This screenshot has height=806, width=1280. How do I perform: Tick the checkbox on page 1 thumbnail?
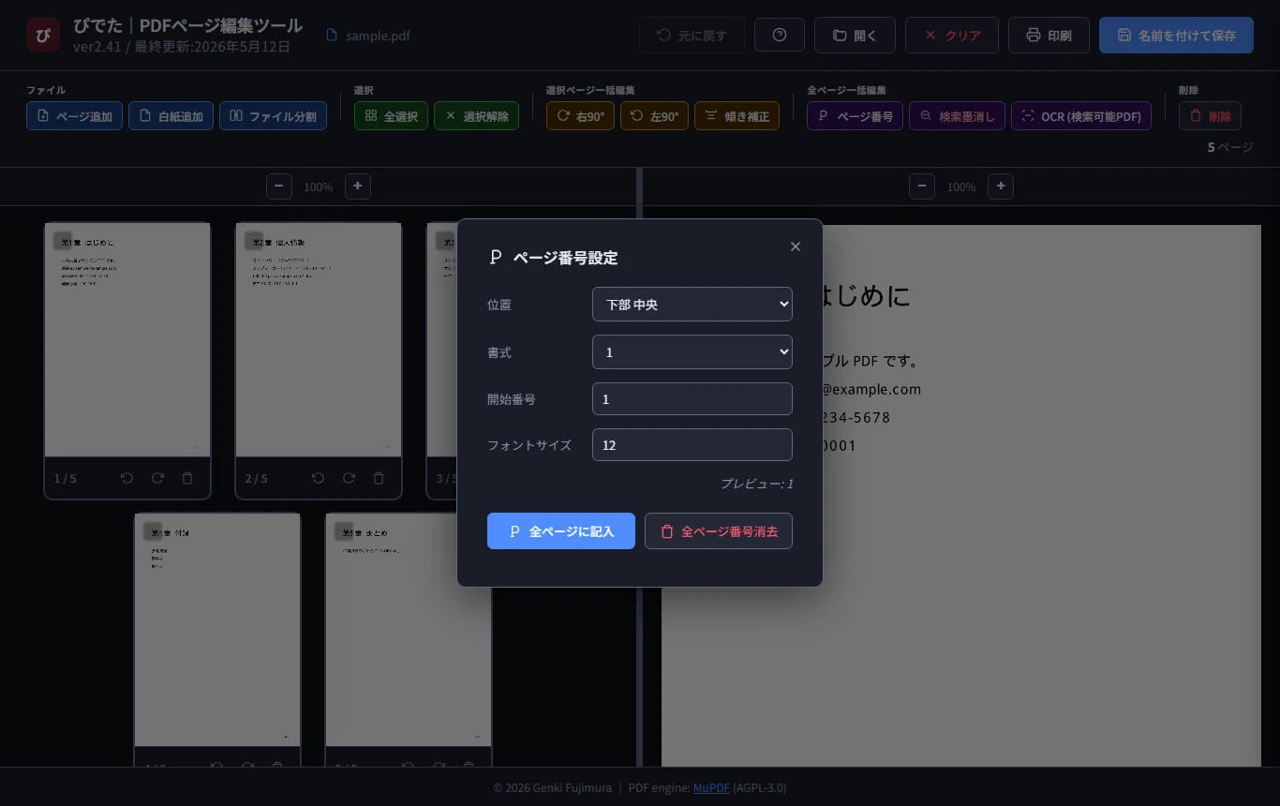(x=63, y=241)
